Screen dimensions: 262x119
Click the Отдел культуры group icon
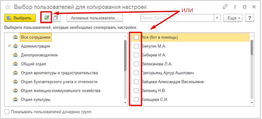click(15, 100)
